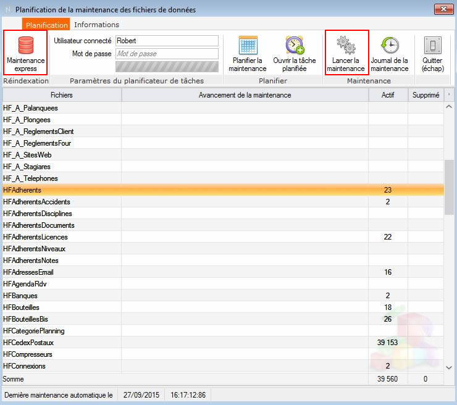Click Actif value 16 for HFAdressesEmail
The image size is (457, 405).
point(388,272)
